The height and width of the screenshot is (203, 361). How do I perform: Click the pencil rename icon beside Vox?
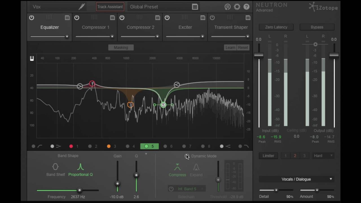click(82, 6)
